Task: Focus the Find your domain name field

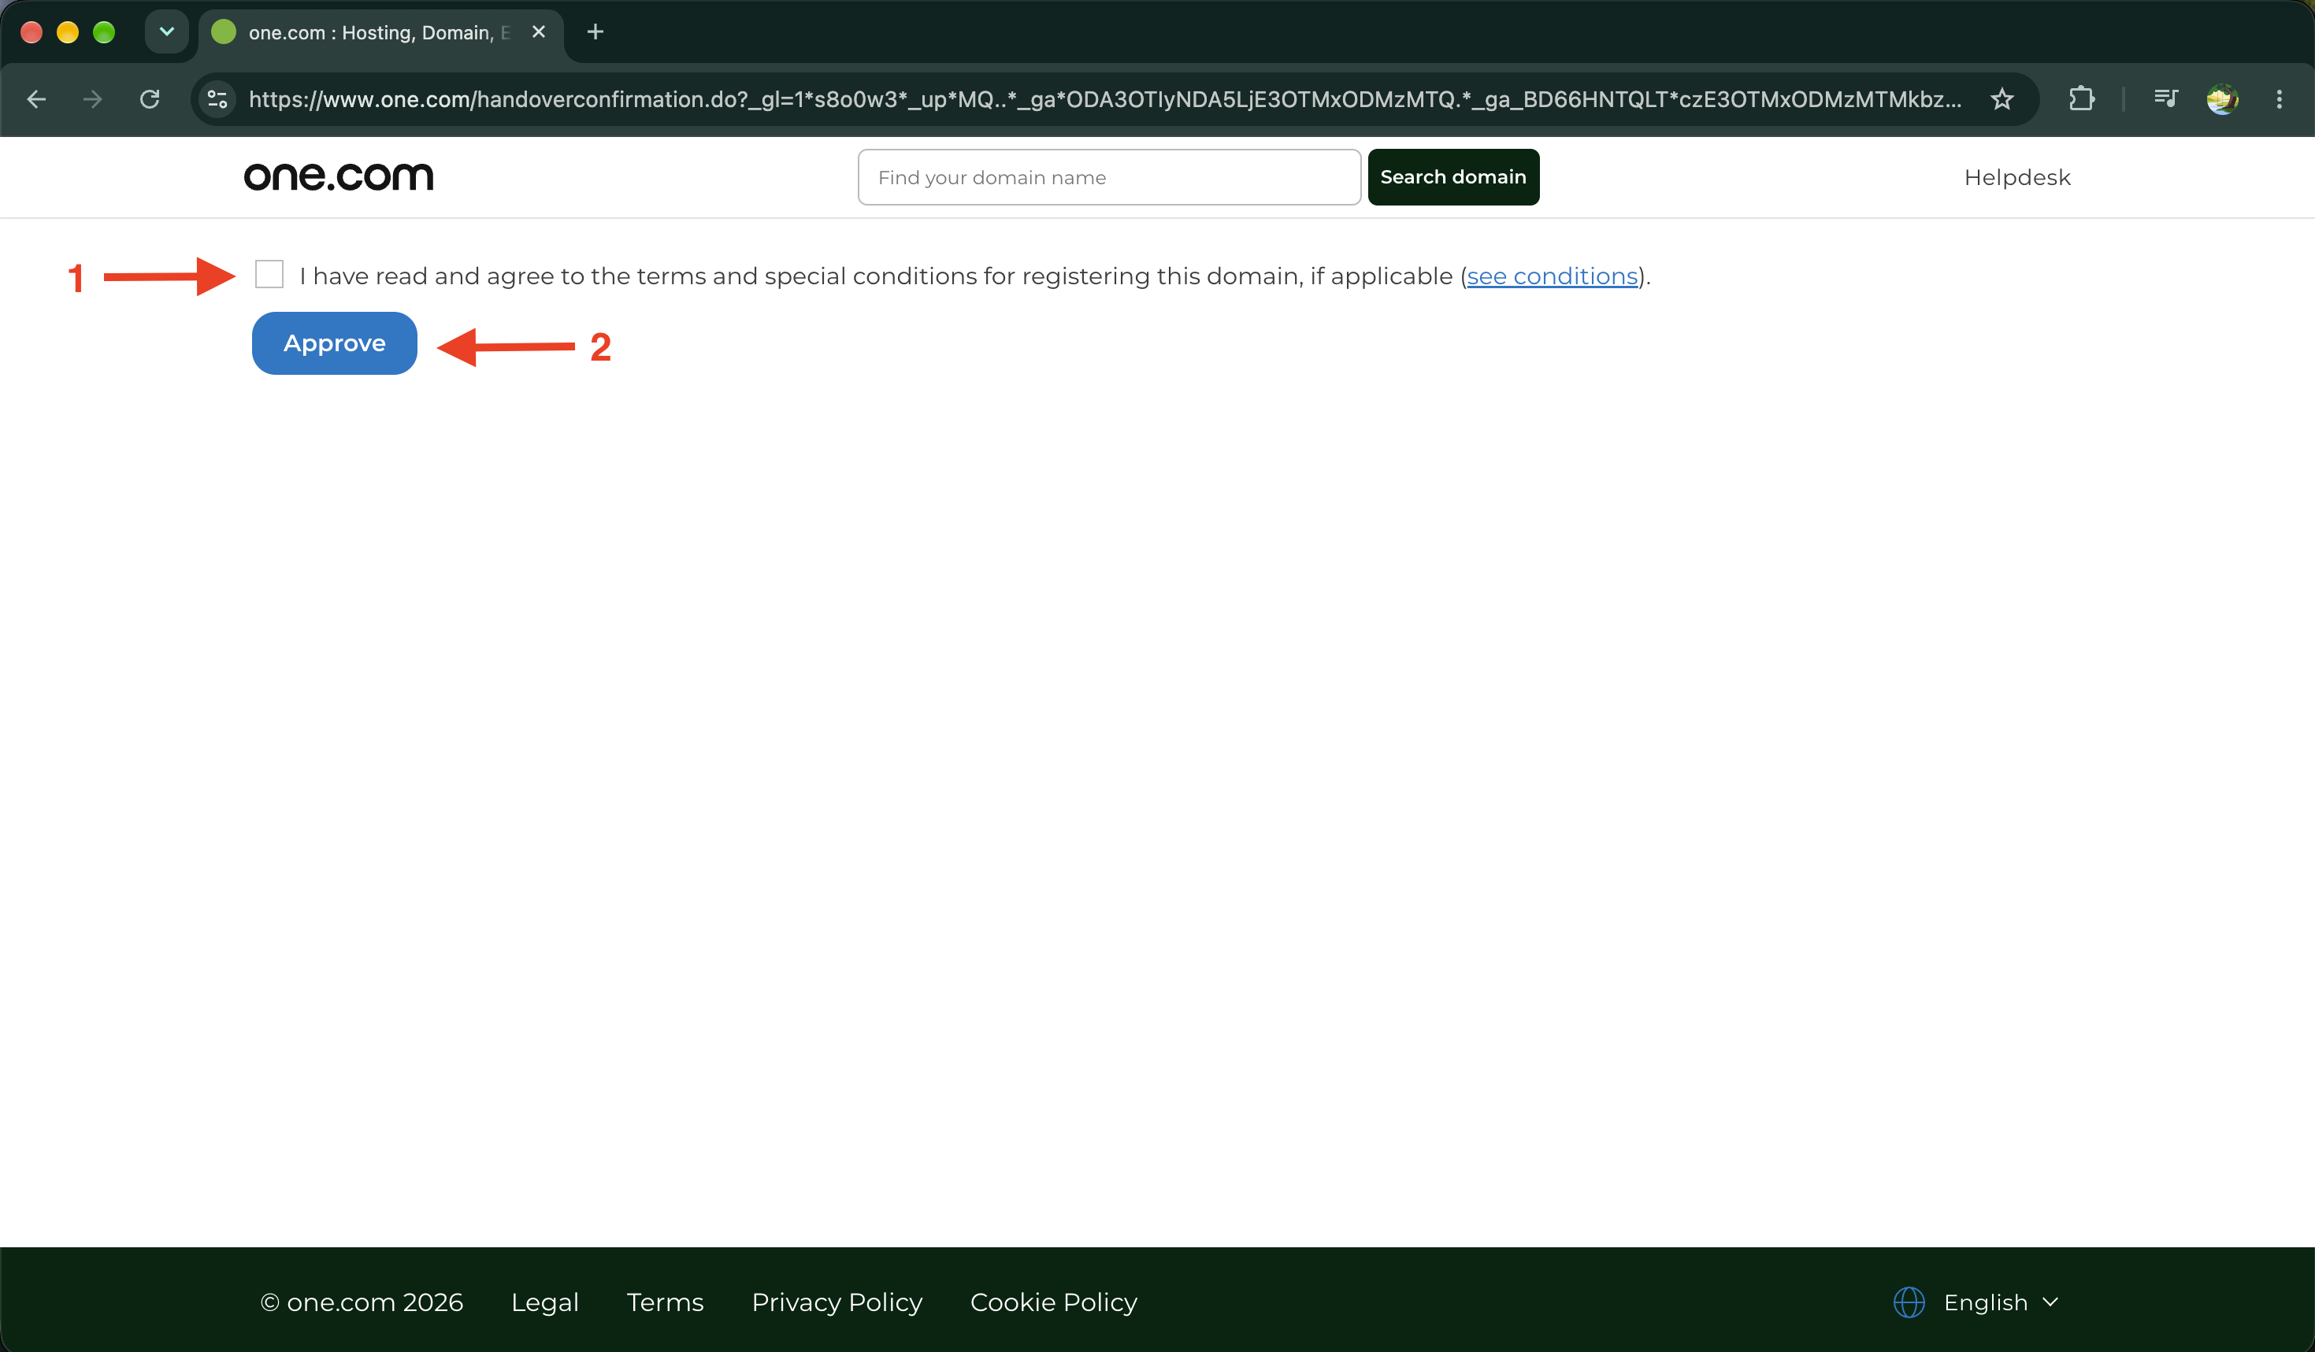Action: point(1109,177)
